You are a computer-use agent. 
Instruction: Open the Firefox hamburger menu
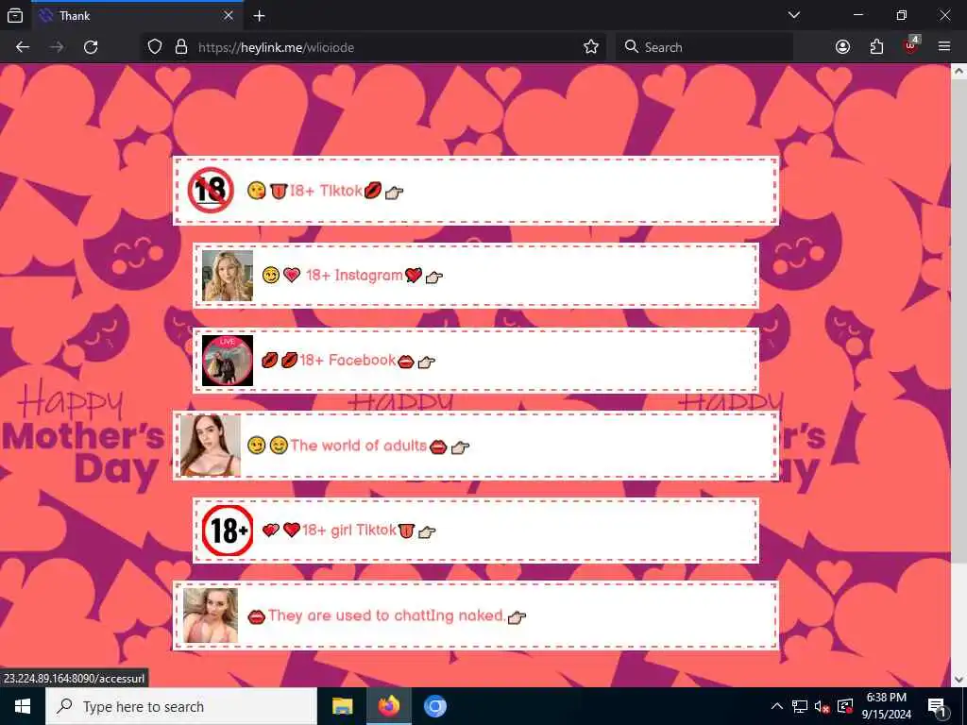tap(944, 47)
